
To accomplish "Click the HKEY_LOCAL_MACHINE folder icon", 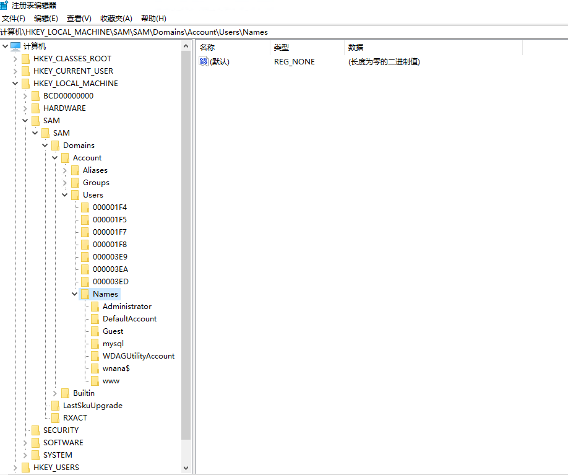I will click(x=26, y=84).
